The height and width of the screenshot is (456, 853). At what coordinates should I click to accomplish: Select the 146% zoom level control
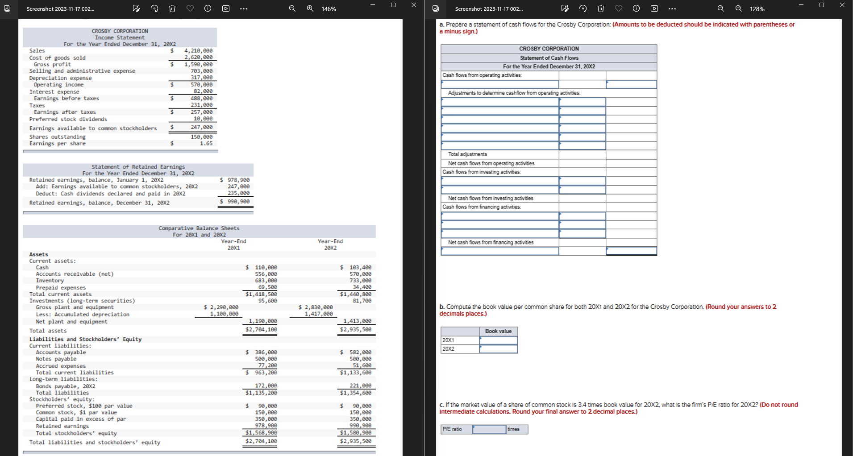tap(329, 8)
